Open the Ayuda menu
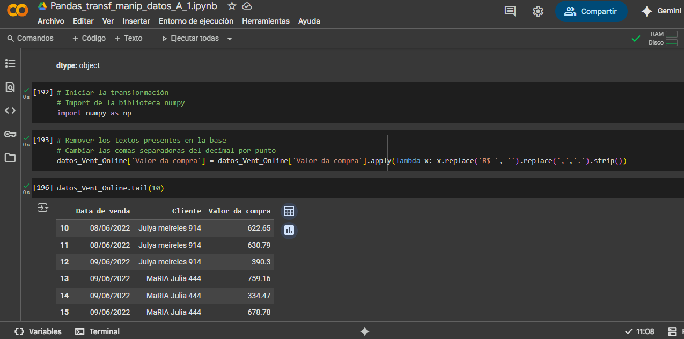The height and width of the screenshot is (339, 684). click(x=309, y=21)
